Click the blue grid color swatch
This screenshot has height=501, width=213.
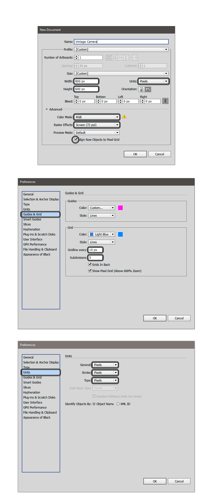coord(120,234)
